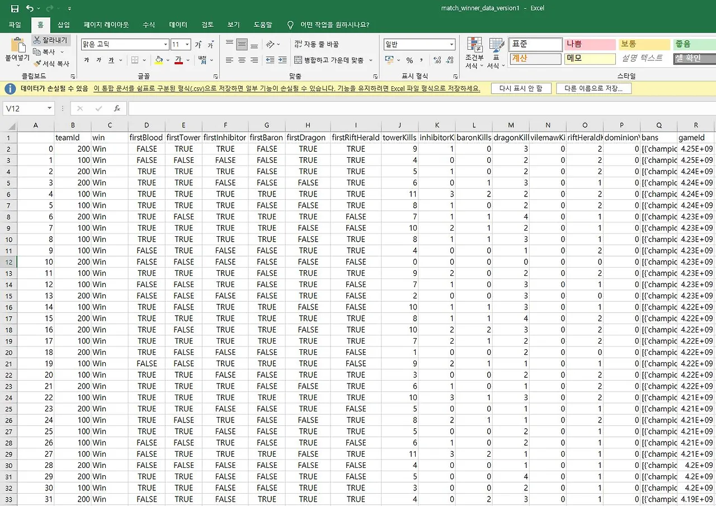Apply the 보통 (Neutral) yellow style swatch
The image size is (716, 506).
click(x=644, y=44)
